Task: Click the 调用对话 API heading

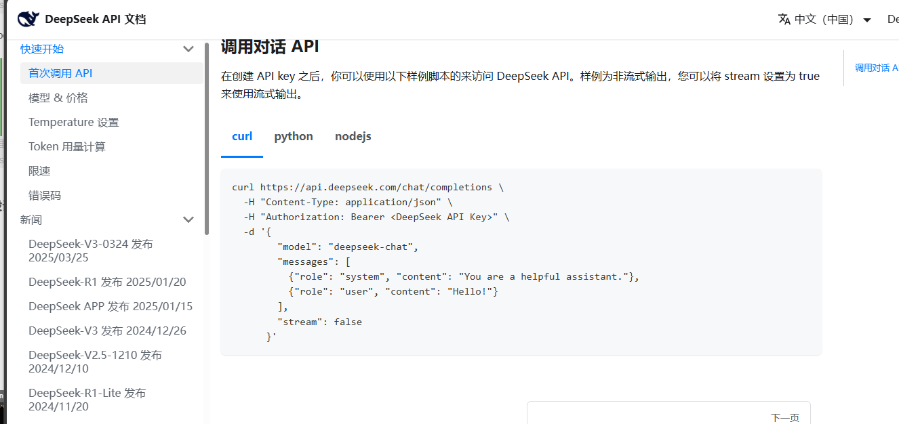Action: pos(270,47)
